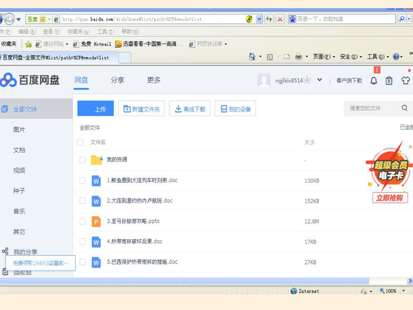The image size is (413, 310).
Task: Click the search magnifier in file search
Action: [404, 108]
